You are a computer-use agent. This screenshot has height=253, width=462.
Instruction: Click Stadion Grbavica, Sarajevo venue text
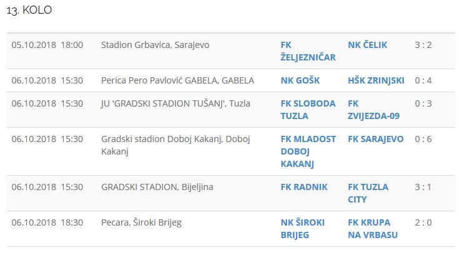pyautogui.click(x=155, y=45)
